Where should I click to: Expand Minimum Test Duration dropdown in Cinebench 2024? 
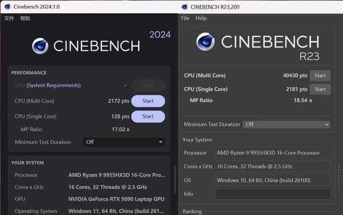[124, 142]
